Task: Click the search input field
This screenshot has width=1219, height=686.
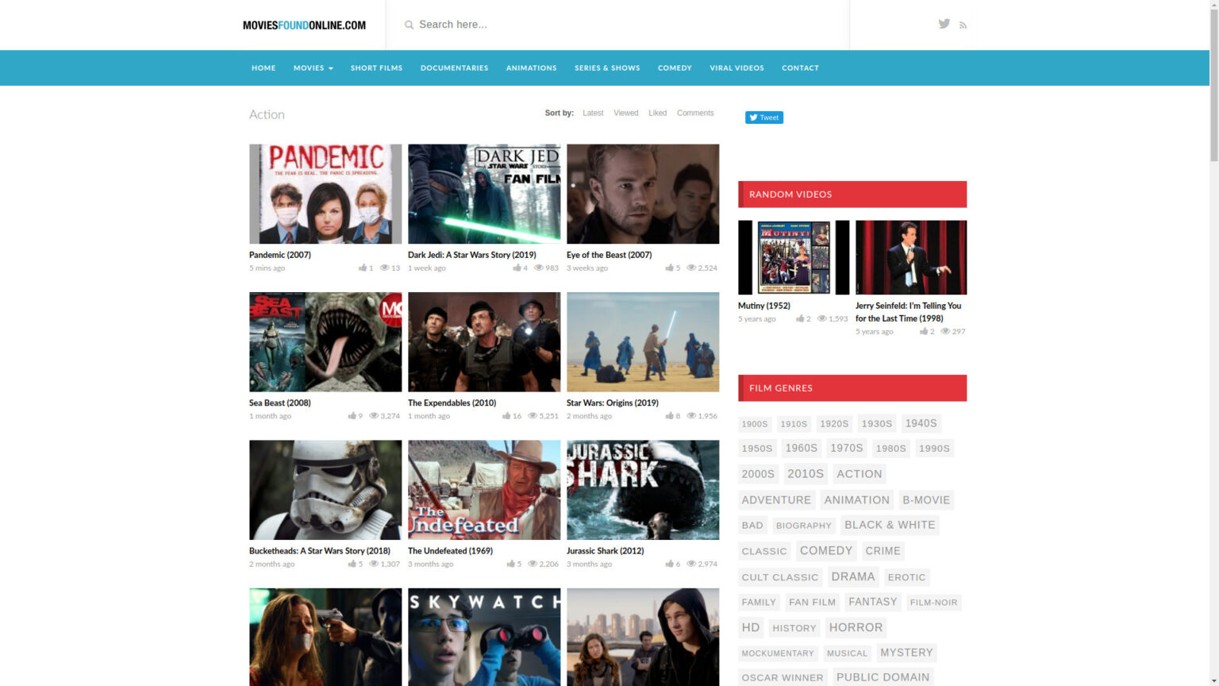Action: point(556,25)
